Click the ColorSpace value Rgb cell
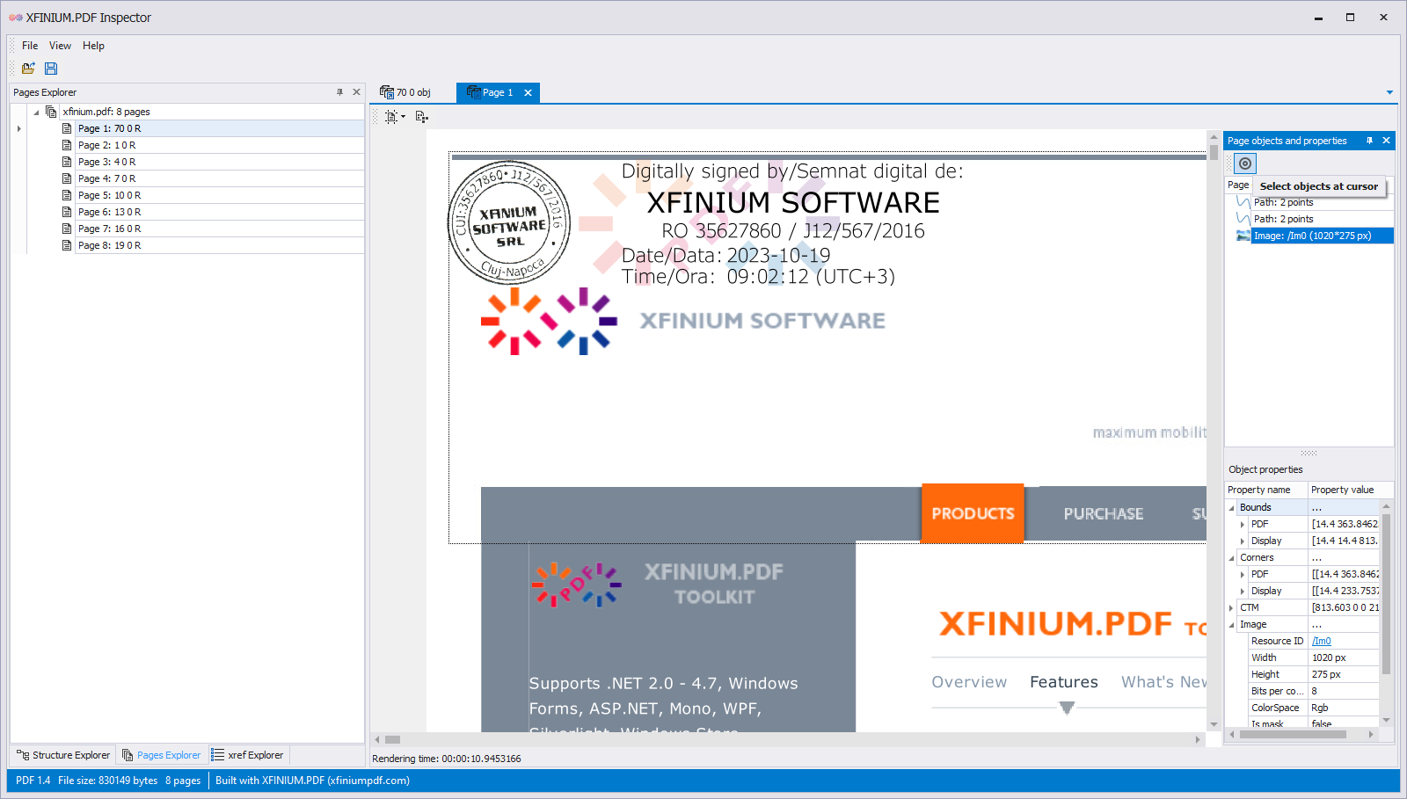The width and height of the screenshot is (1407, 799). coord(1344,708)
